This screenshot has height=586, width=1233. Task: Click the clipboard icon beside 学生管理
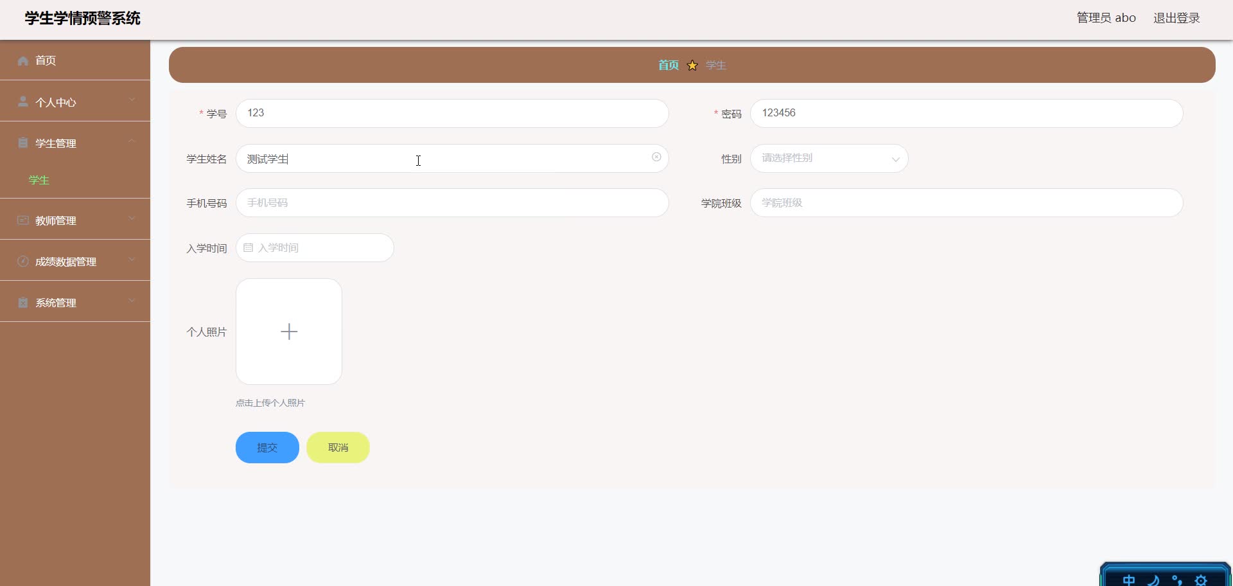pyautogui.click(x=23, y=143)
